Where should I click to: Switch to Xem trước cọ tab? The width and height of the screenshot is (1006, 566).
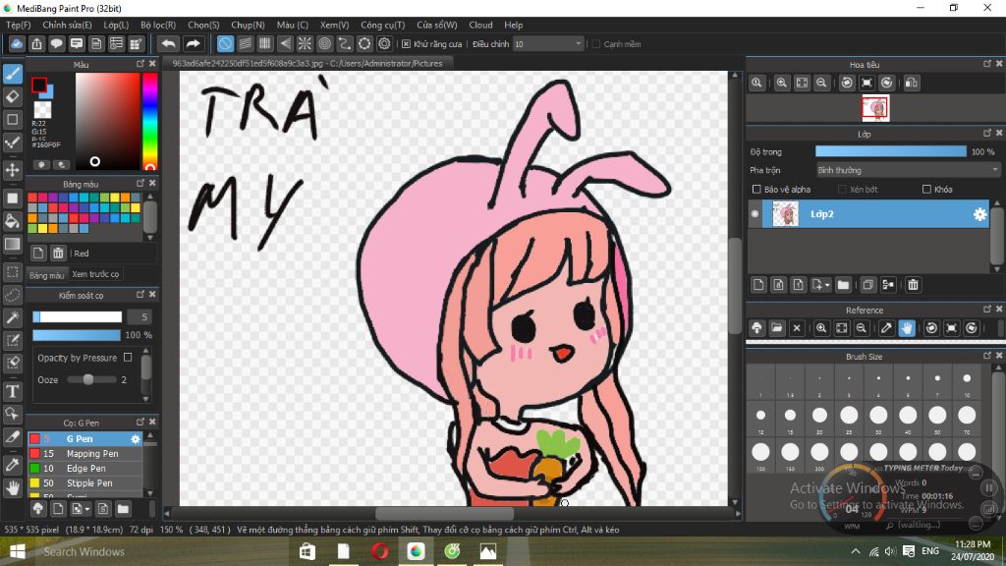coord(95,274)
